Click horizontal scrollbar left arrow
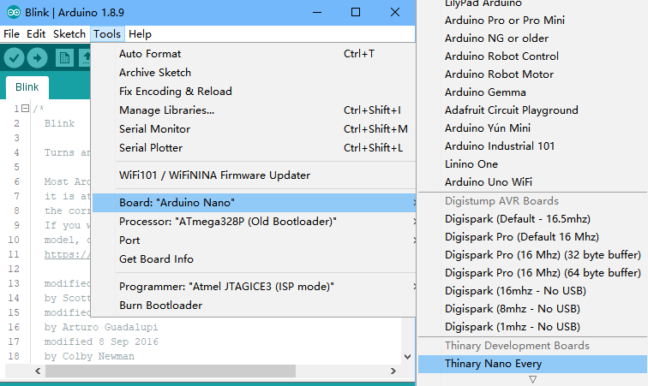This screenshot has height=386, width=648. pyautogui.click(x=38, y=371)
